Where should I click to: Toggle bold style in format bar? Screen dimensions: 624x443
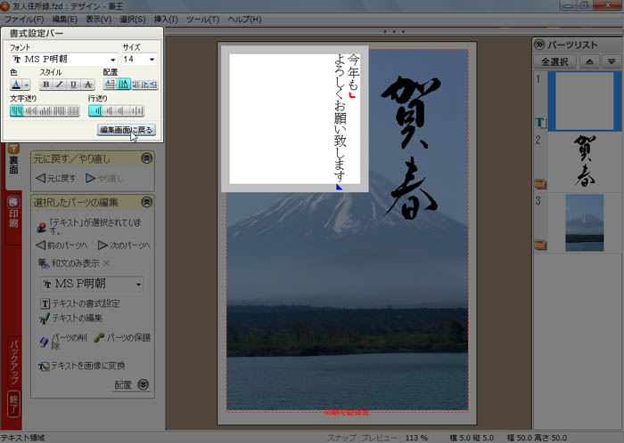pos(46,85)
